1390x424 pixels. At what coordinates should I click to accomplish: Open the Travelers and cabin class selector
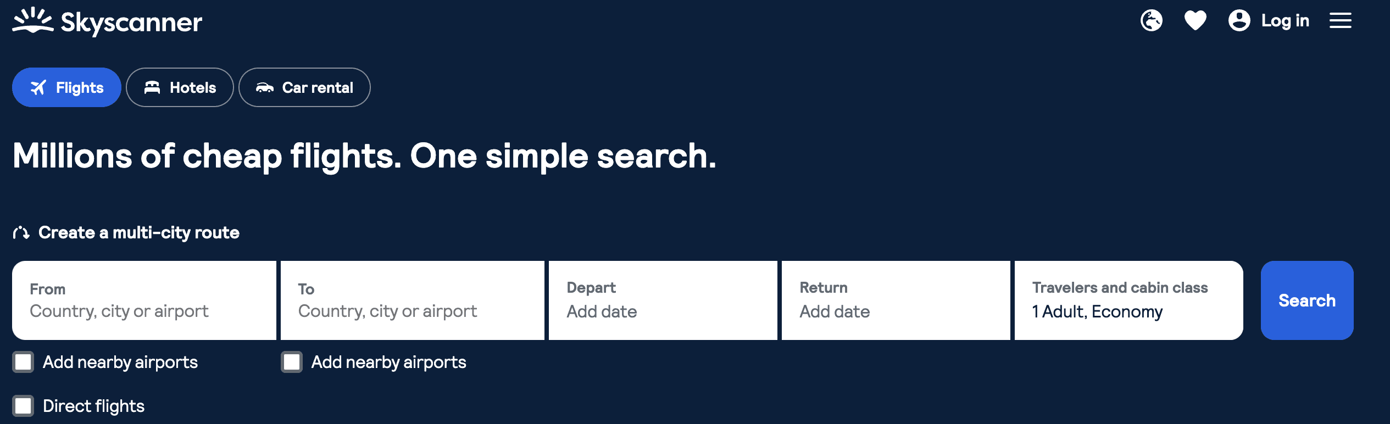1128,300
